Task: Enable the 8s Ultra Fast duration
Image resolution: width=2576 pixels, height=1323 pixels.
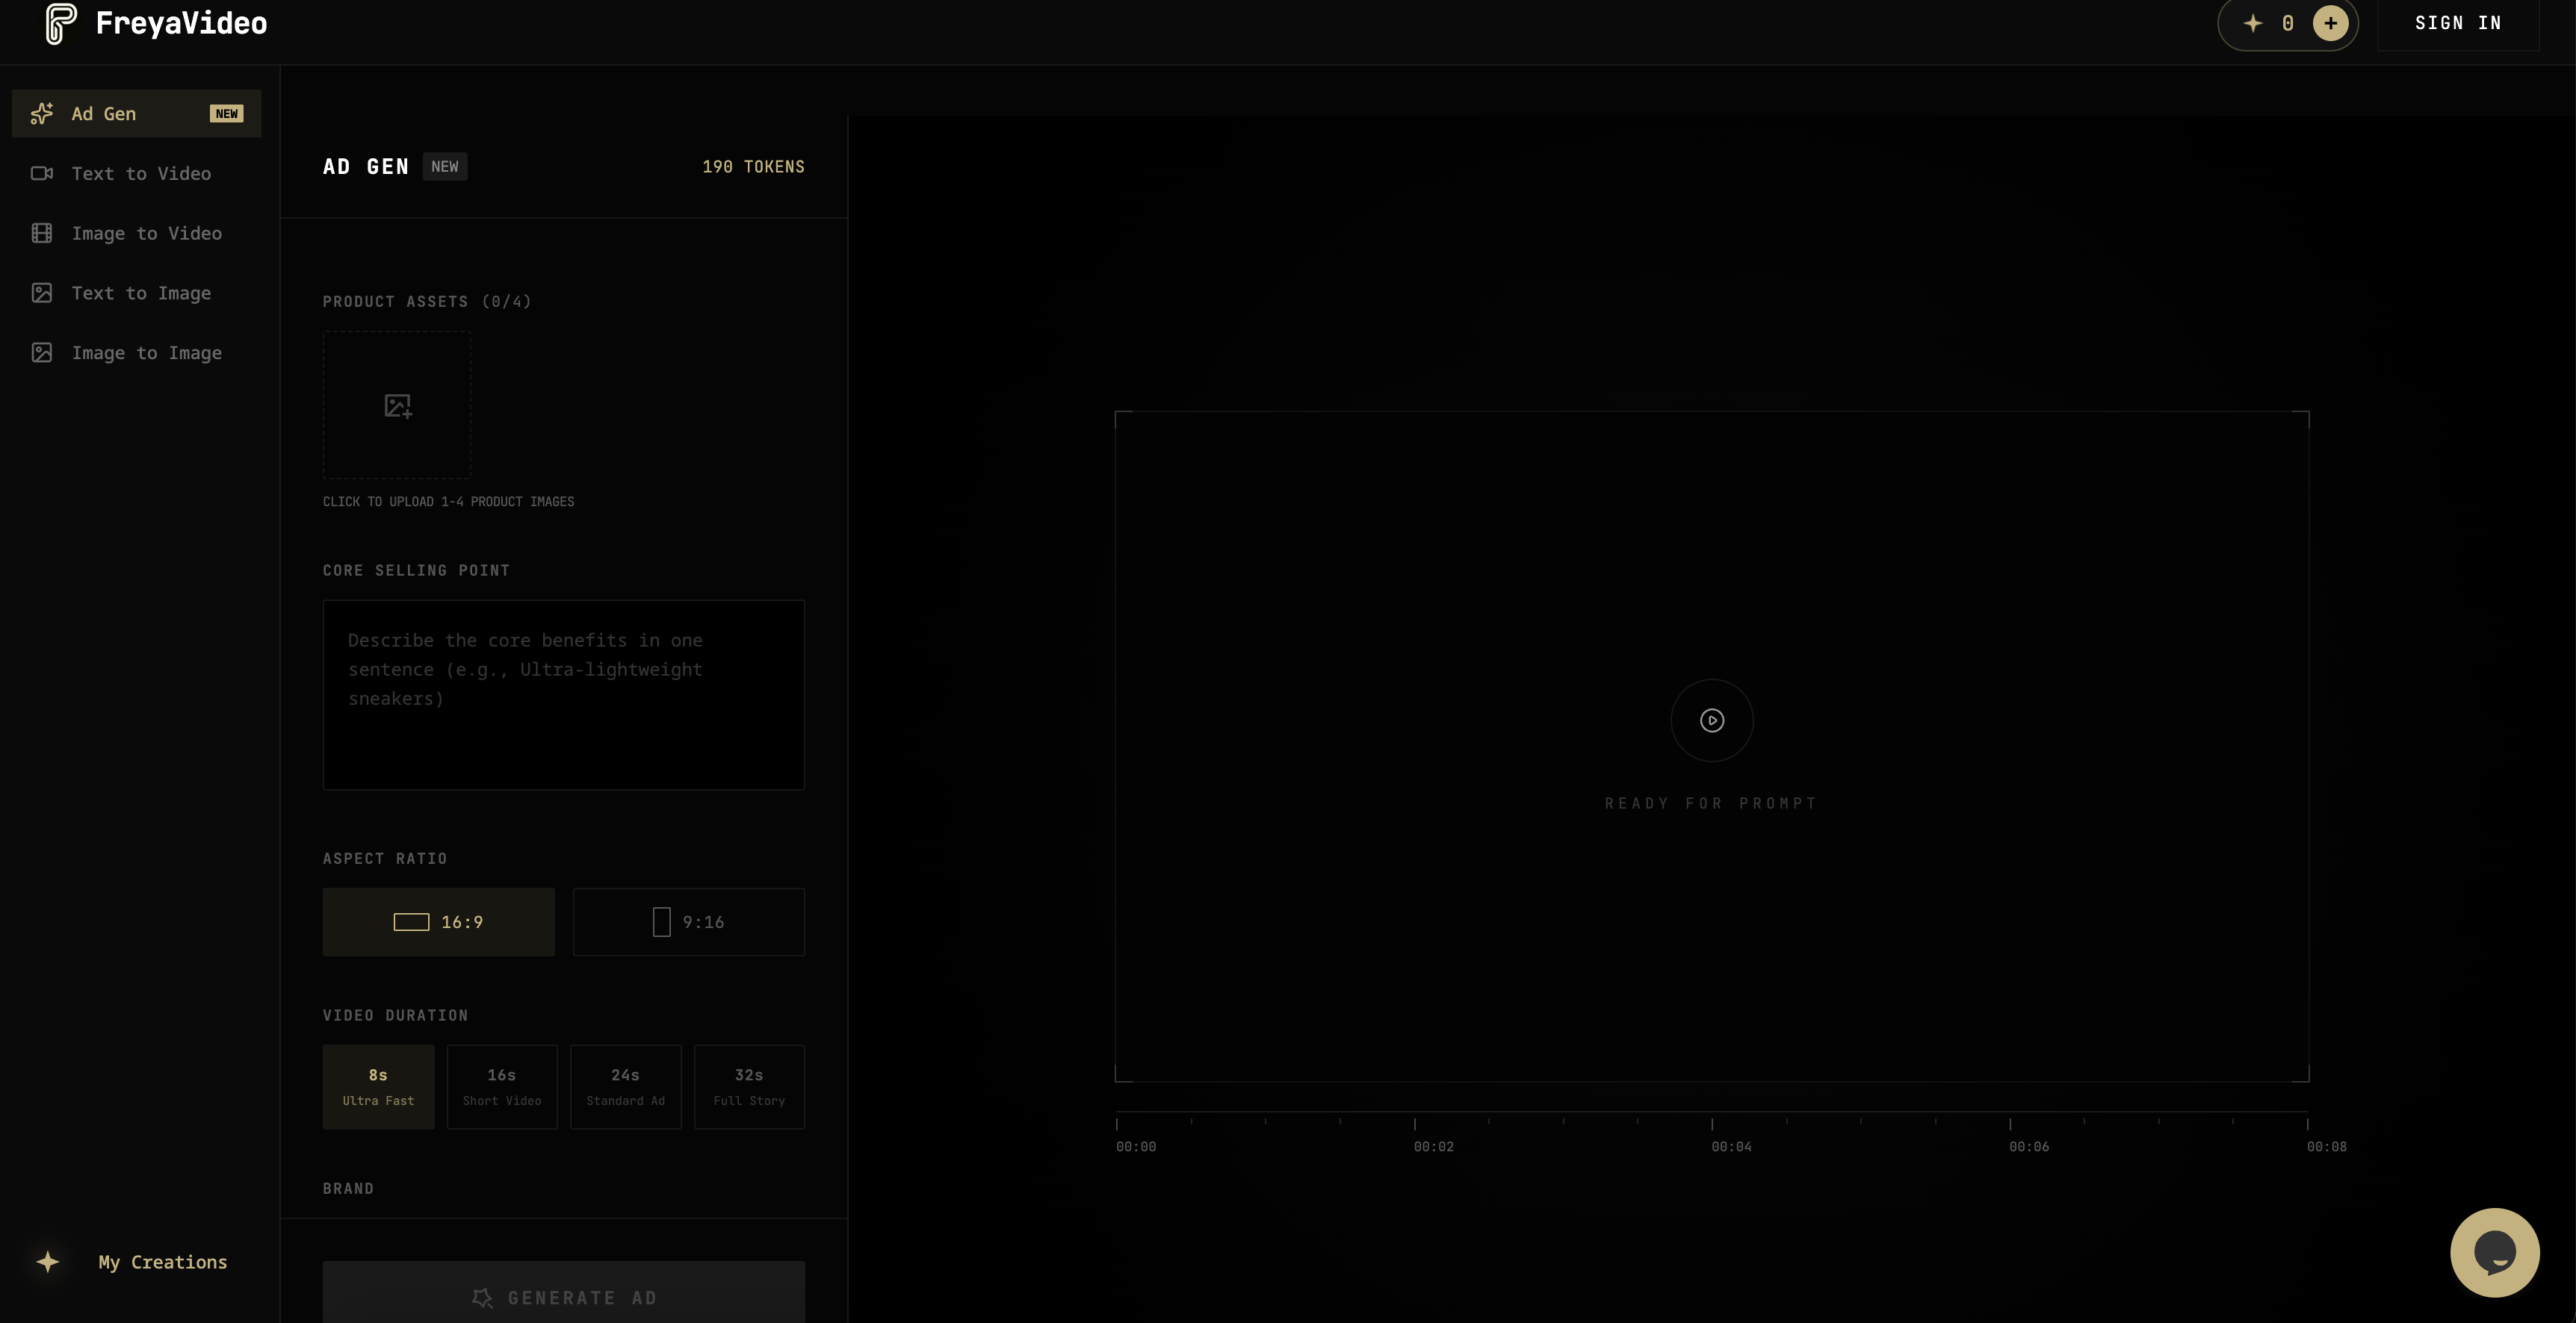Action: (378, 1086)
